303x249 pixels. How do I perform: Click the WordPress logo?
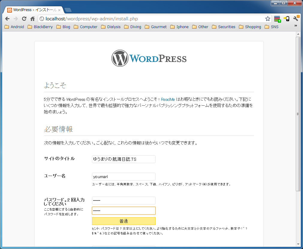click(x=149, y=58)
